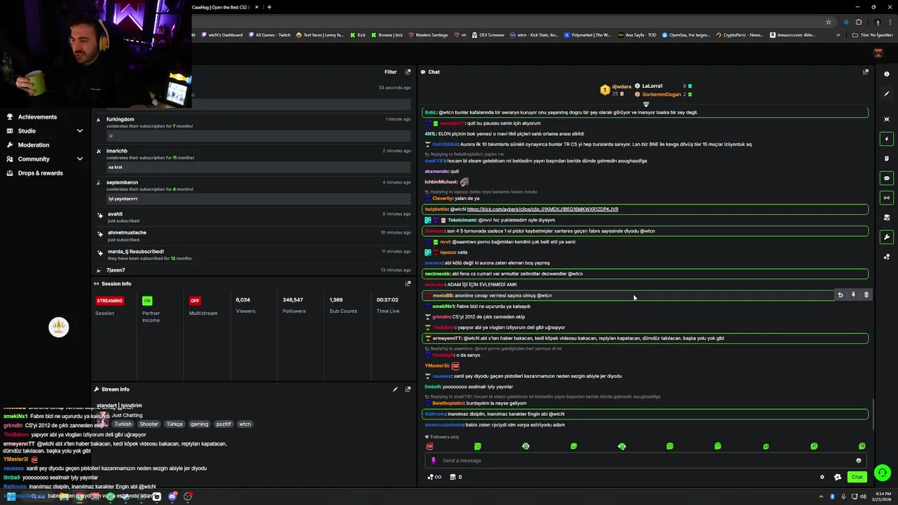Image resolution: width=898 pixels, height=505 pixels.
Task: Reply to mosia88's highlighted message
Action: click(x=840, y=295)
